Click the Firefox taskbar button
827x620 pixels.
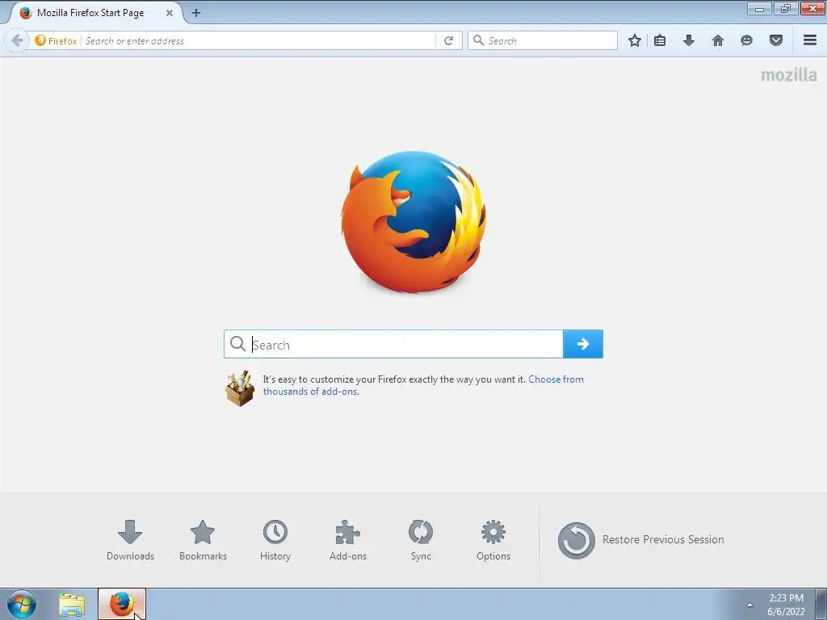click(x=122, y=604)
